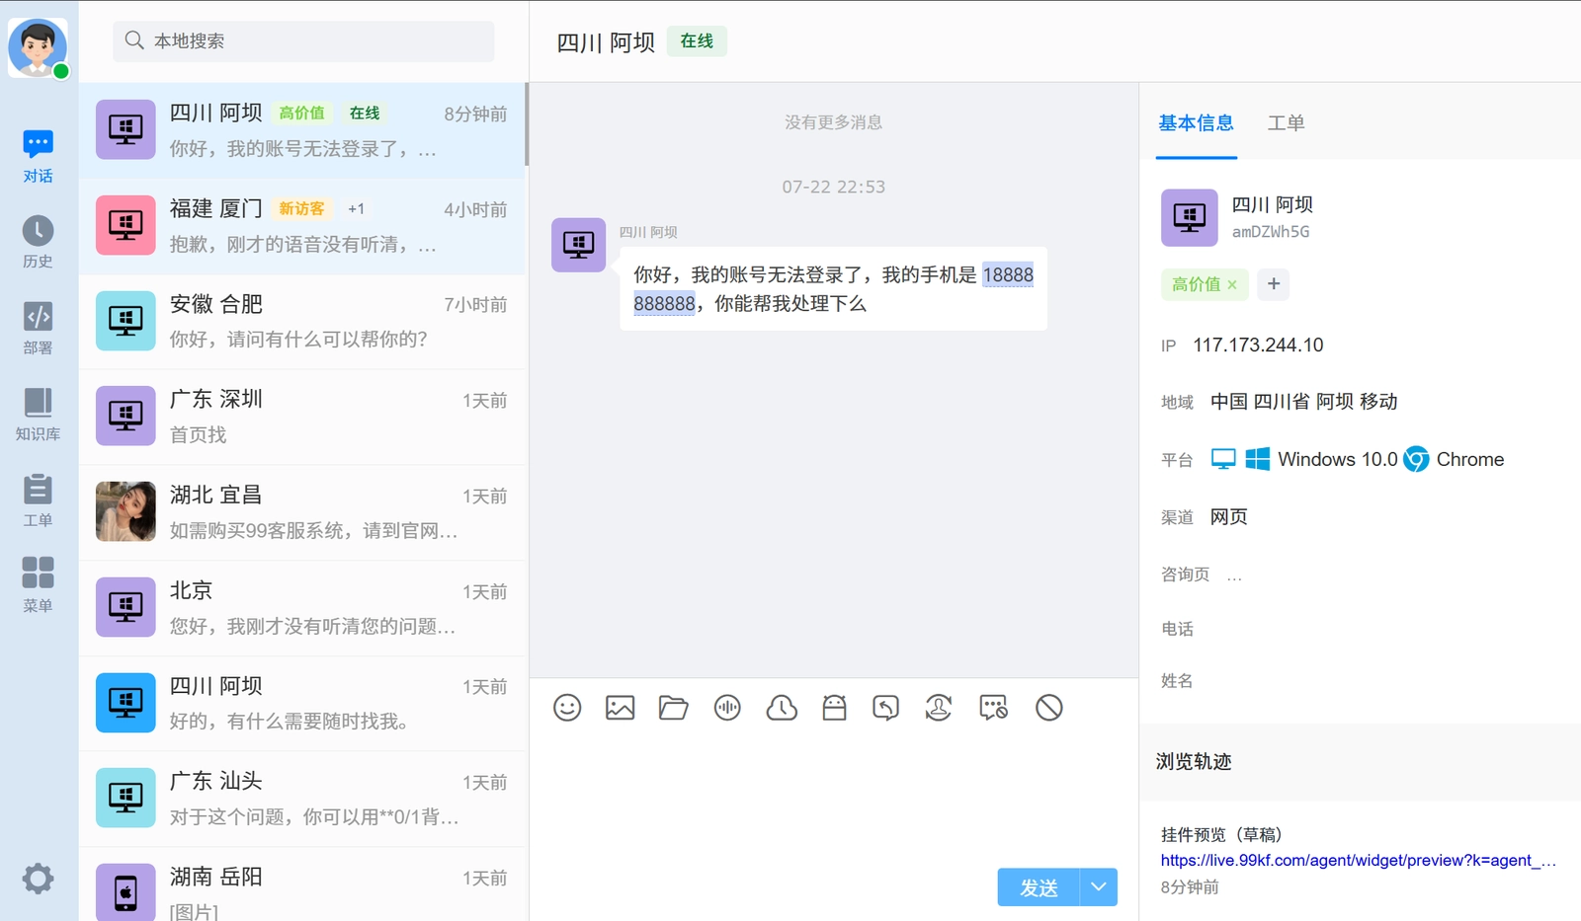Image resolution: width=1581 pixels, height=921 pixels.
Task: Transfer conversation using agent transfer icon
Action: pyautogui.click(x=939, y=708)
